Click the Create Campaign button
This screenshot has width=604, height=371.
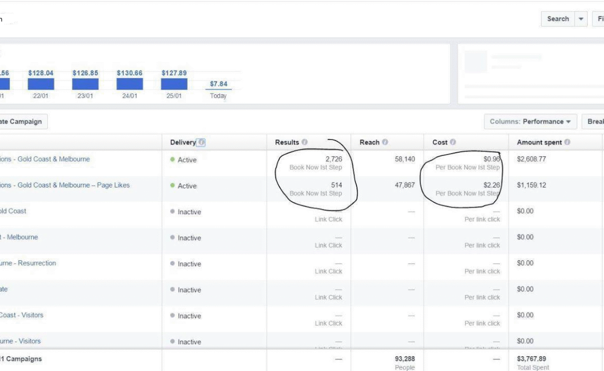click(21, 121)
